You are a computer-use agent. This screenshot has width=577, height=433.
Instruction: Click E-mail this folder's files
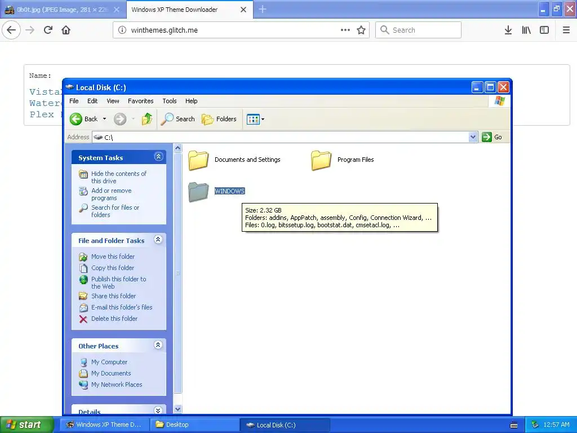(122, 307)
